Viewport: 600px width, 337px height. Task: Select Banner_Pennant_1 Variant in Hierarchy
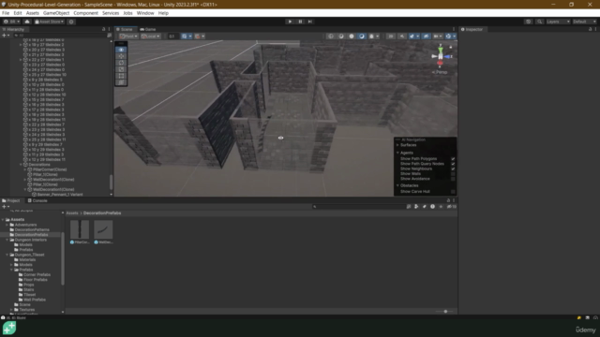(60, 194)
